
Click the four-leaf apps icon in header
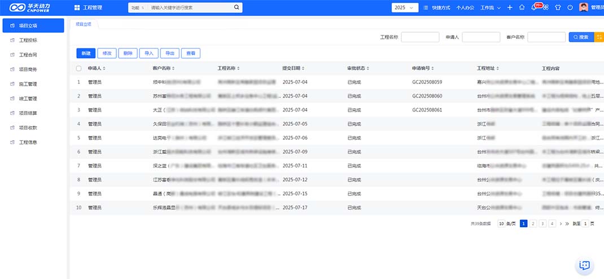pyautogui.click(x=546, y=8)
